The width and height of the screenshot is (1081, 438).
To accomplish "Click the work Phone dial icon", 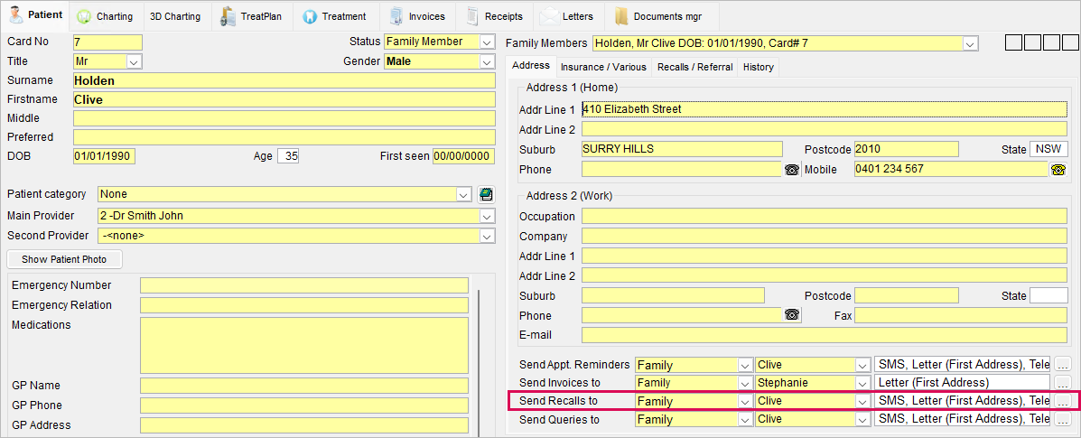I will (792, 315).
